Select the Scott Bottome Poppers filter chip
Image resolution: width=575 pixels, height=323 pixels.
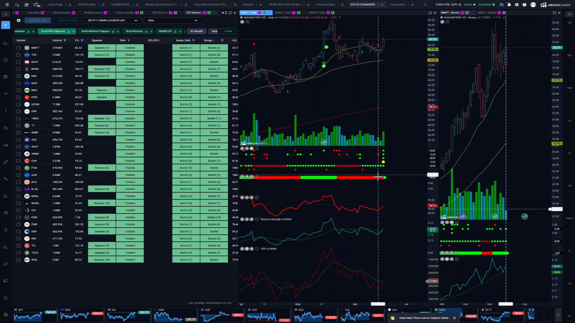(x=96, y=31)
